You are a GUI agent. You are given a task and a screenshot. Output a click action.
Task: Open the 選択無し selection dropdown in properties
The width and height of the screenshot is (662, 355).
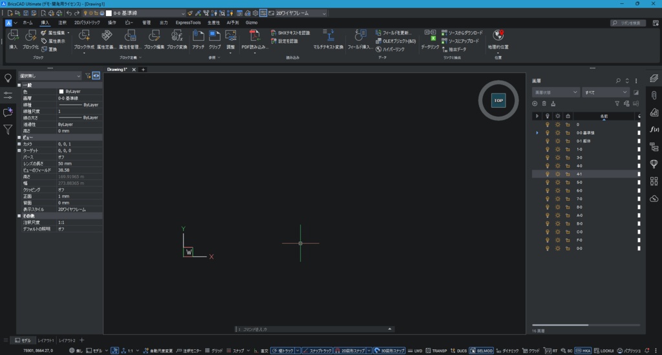(x=49, y=76)
